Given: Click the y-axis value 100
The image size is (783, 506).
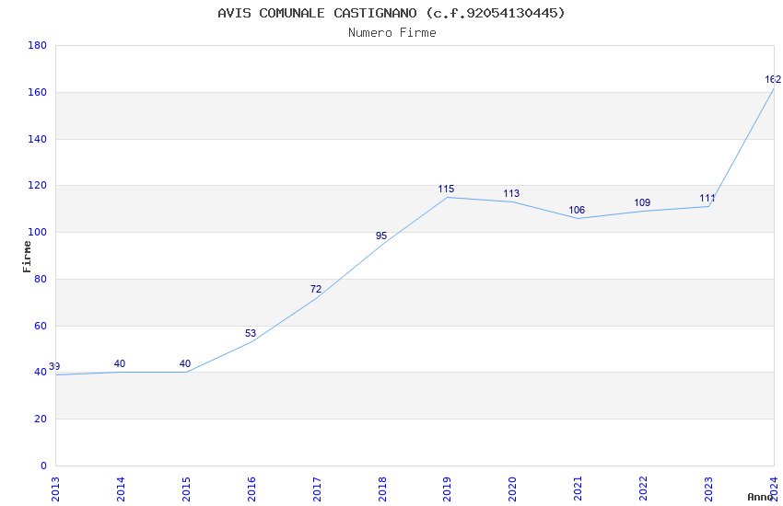Looking at the screenshot, I should [38, 233].
